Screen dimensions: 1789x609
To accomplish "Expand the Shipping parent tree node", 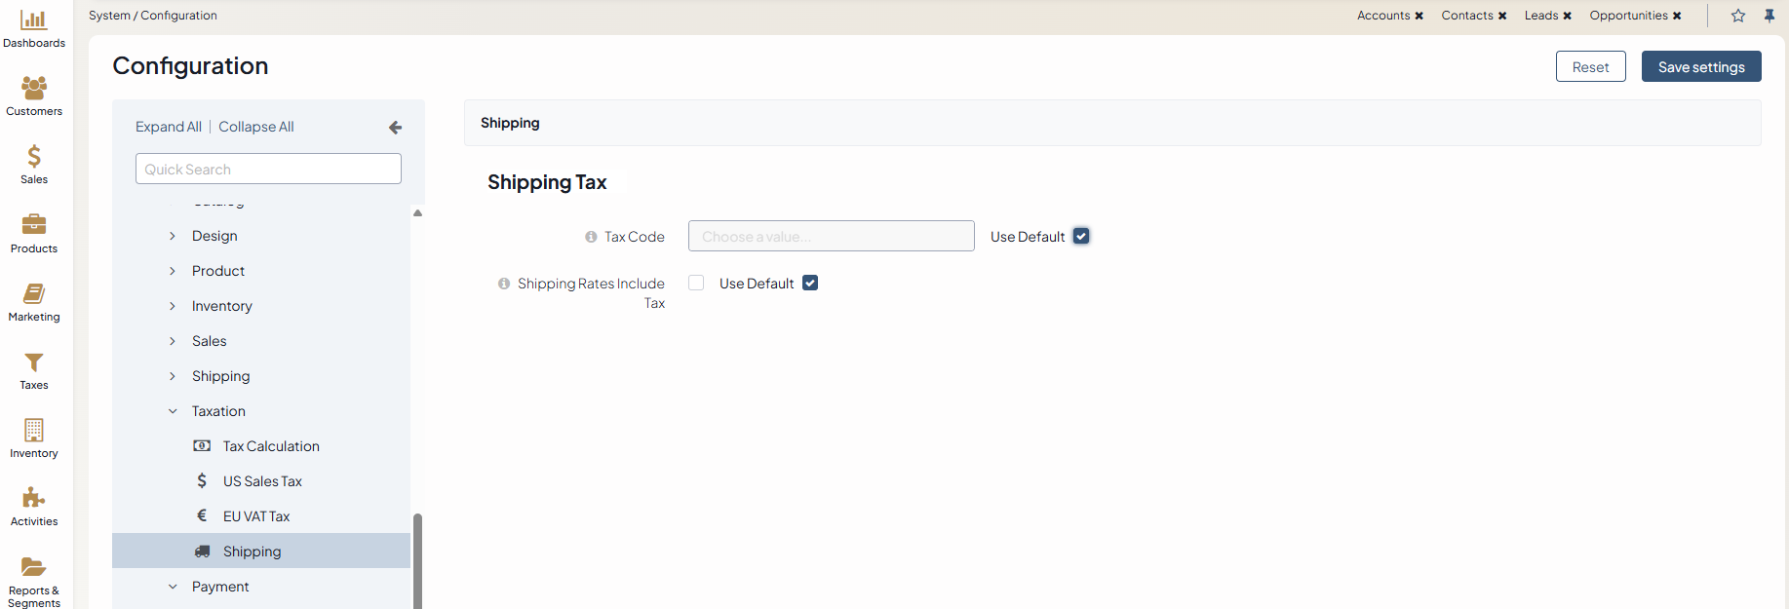I will click(173, 376).
